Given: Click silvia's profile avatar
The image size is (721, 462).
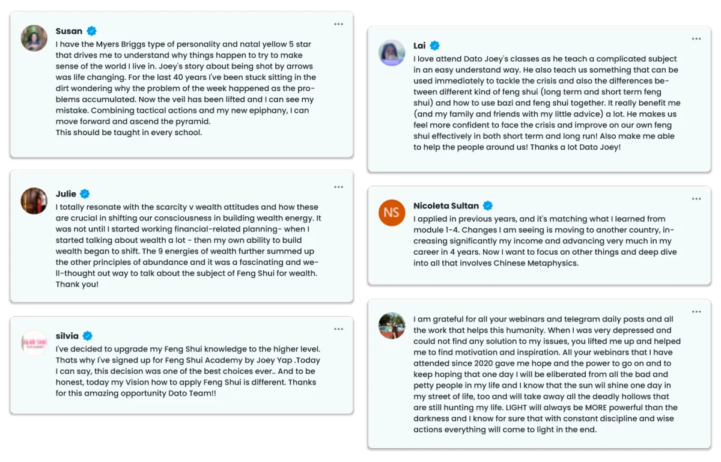Looking at the screenshot, I should coord(34,342).
